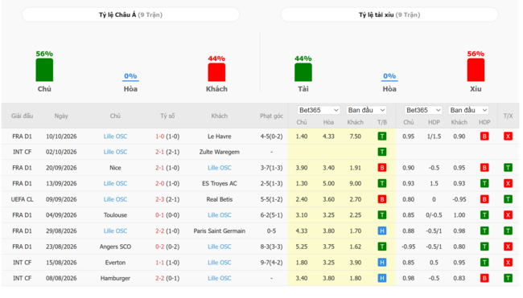Click the green T over/under badge in Nice row

(x=508, y=168)
